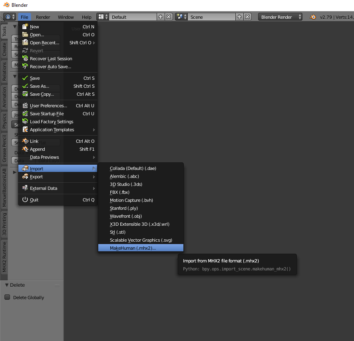
Task: Switch to the Tools tab
Action: (x=4, y=32)
